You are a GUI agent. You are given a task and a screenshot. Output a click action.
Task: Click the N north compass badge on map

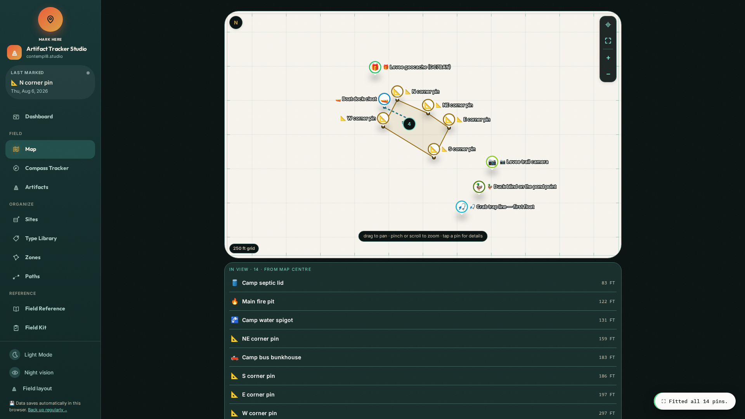tap(236, 23)
